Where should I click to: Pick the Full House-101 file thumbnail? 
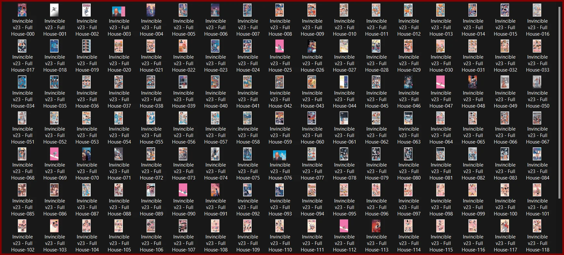[537, 190]
